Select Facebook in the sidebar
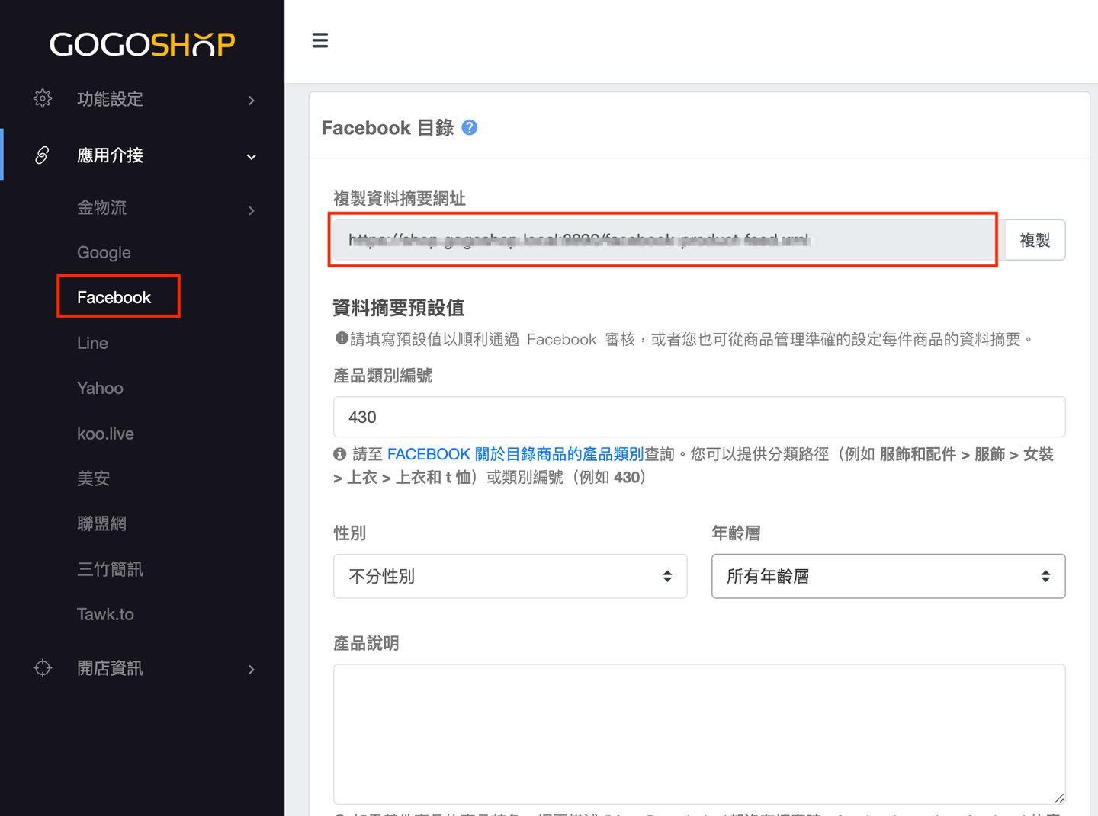 (114, 297)
